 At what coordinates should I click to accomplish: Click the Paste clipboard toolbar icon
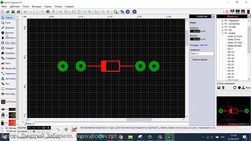pos(48,12)
